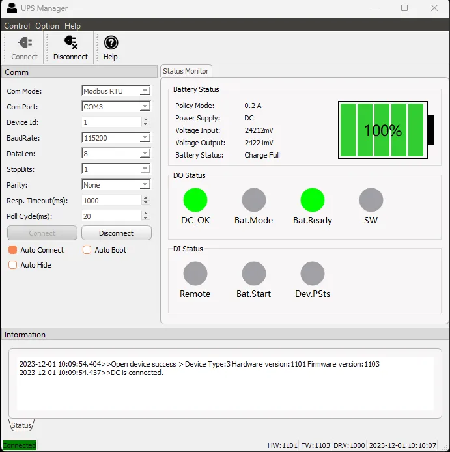Open the Parity None dropdown
The height and width of the screenshot is (452, 450).
tap(116, 184)
